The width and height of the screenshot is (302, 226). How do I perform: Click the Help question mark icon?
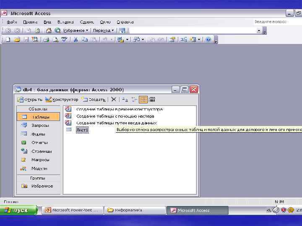point(208,40)
